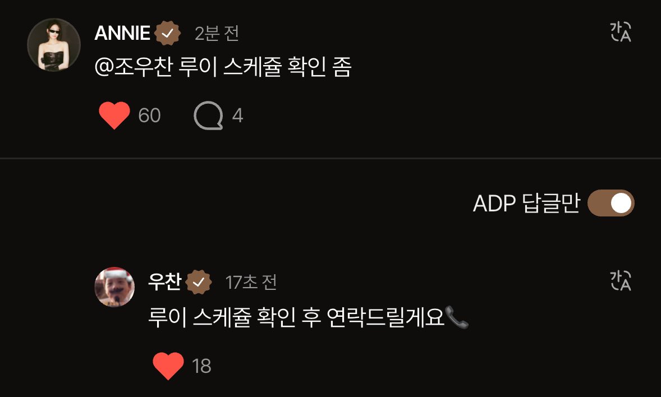Tap the @조우찬 mention in the post

click(x=134, y=67)
